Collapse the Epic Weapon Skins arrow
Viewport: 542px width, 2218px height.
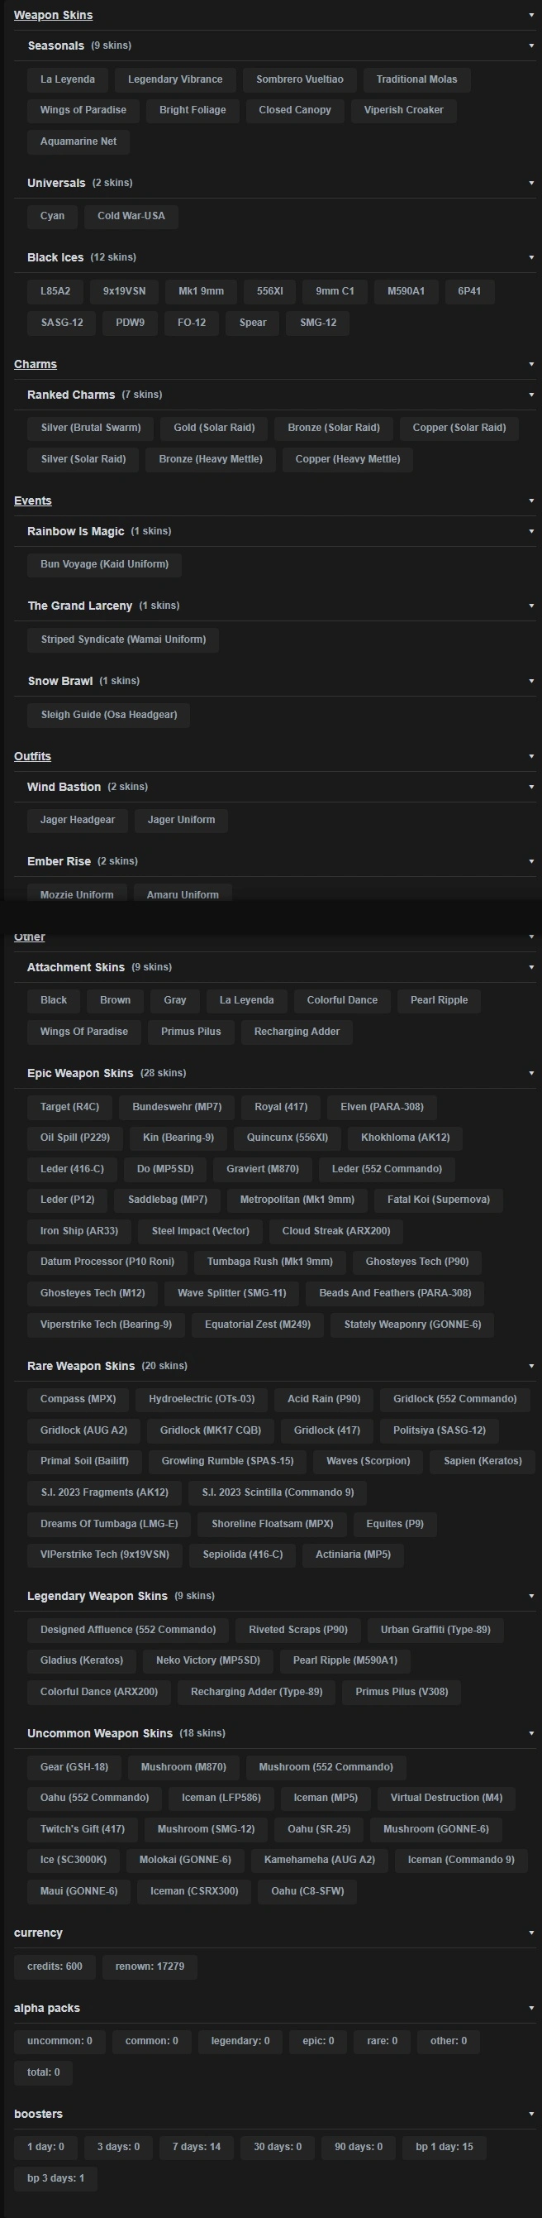point(530,1073)
